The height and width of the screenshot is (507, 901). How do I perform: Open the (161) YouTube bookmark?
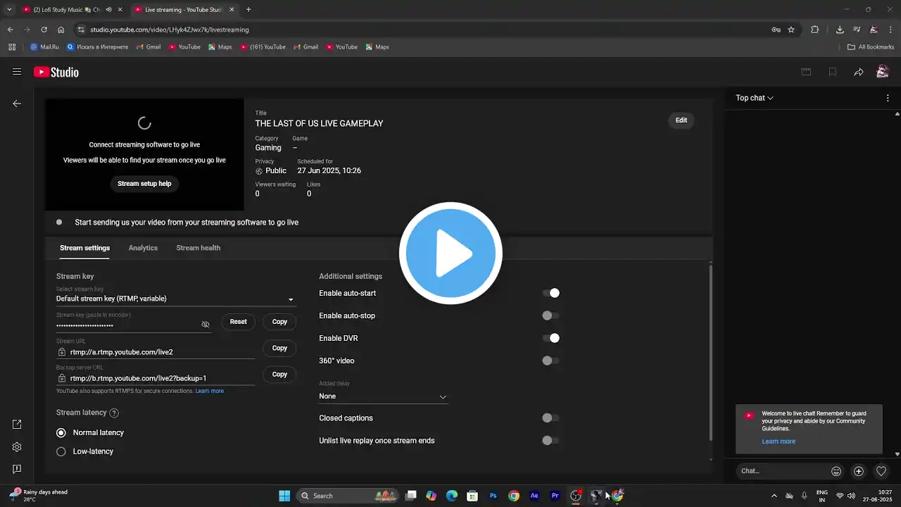coord(263,47)
